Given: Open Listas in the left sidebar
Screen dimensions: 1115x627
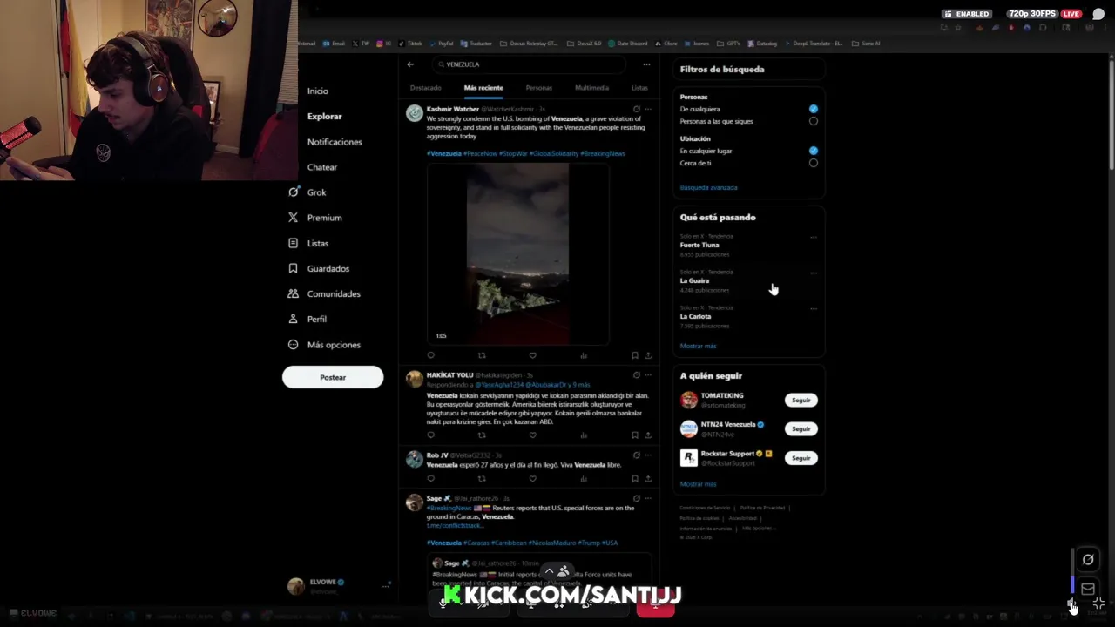Looking at the screenshot, I should (308, 243).
